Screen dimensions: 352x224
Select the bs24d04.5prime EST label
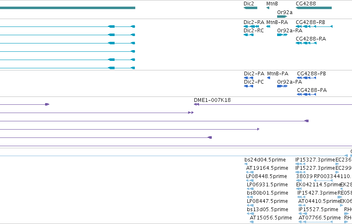pos(265,160)
